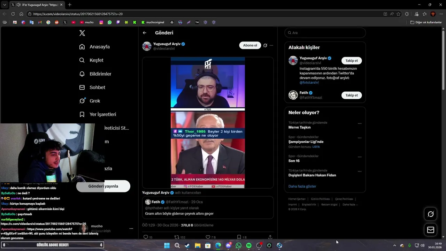Open more options for Şampiyonlar Ligi'nde trend
446x251 pixels.
click(x=360, y=138)
